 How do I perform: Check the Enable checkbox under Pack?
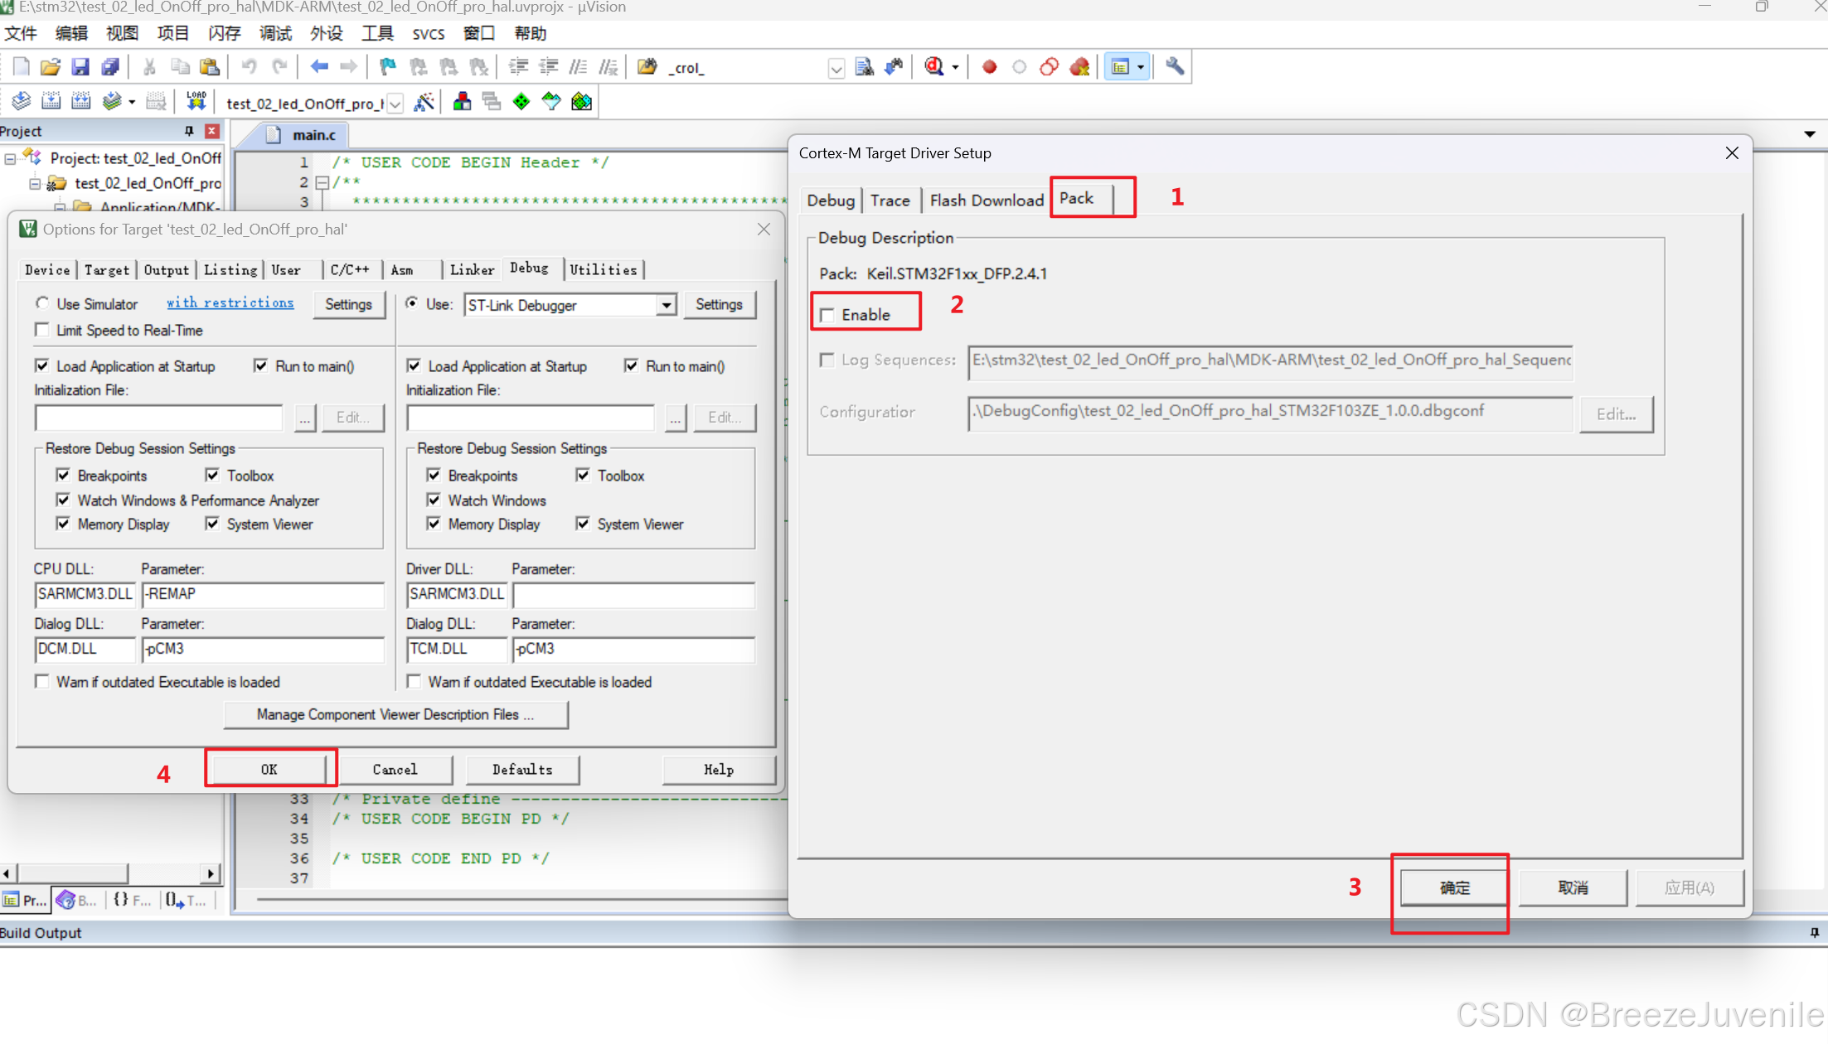(x=827, y=315)
